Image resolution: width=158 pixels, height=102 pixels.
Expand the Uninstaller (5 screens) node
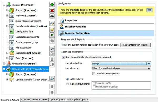[4, 64]
